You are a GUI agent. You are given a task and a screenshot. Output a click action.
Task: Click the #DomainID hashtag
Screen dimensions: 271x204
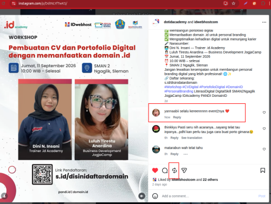234,87
